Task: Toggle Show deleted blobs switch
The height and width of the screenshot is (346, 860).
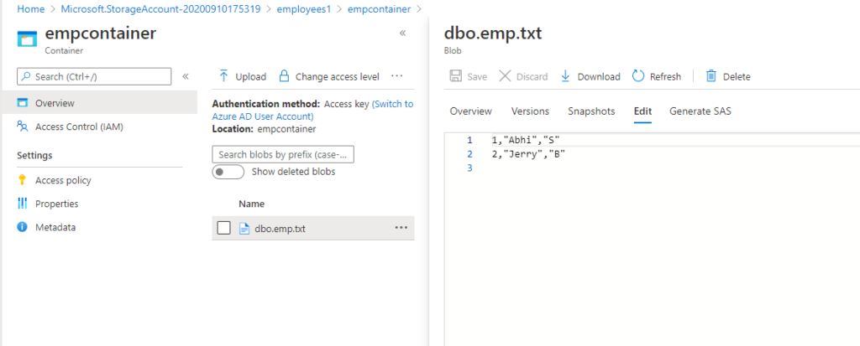Action: [228, 172]
